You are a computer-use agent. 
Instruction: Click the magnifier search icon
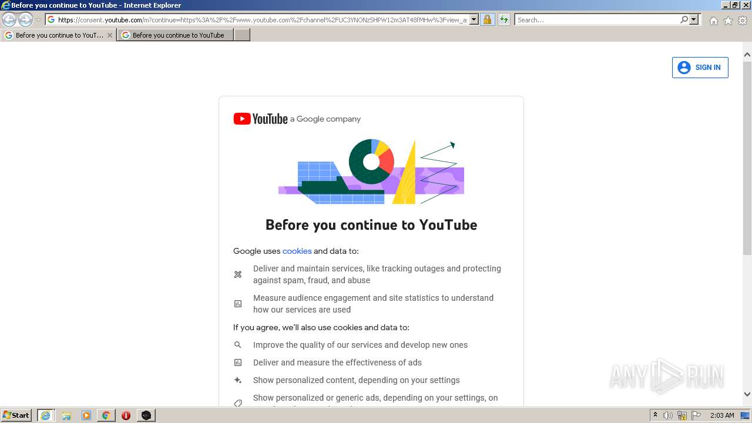[x=684, y=20]
